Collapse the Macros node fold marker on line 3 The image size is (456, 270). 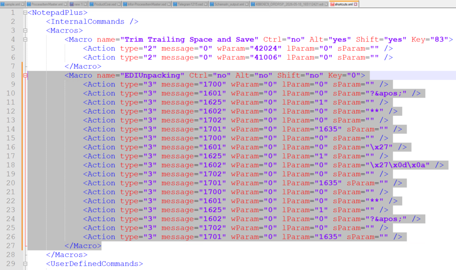25,31
